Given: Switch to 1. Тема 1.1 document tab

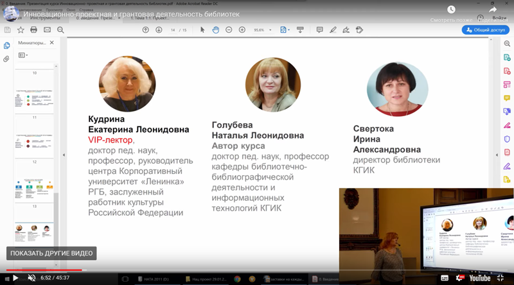Looking at the screenshot, I should click(x=150, y=19).
